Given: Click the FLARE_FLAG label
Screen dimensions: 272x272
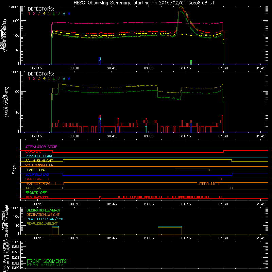Looking at the screenshot, I should point(35,170).
